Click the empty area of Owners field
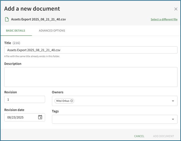Image resolution: width=181 pixels, height=141 pixels. tap(119, 101)
